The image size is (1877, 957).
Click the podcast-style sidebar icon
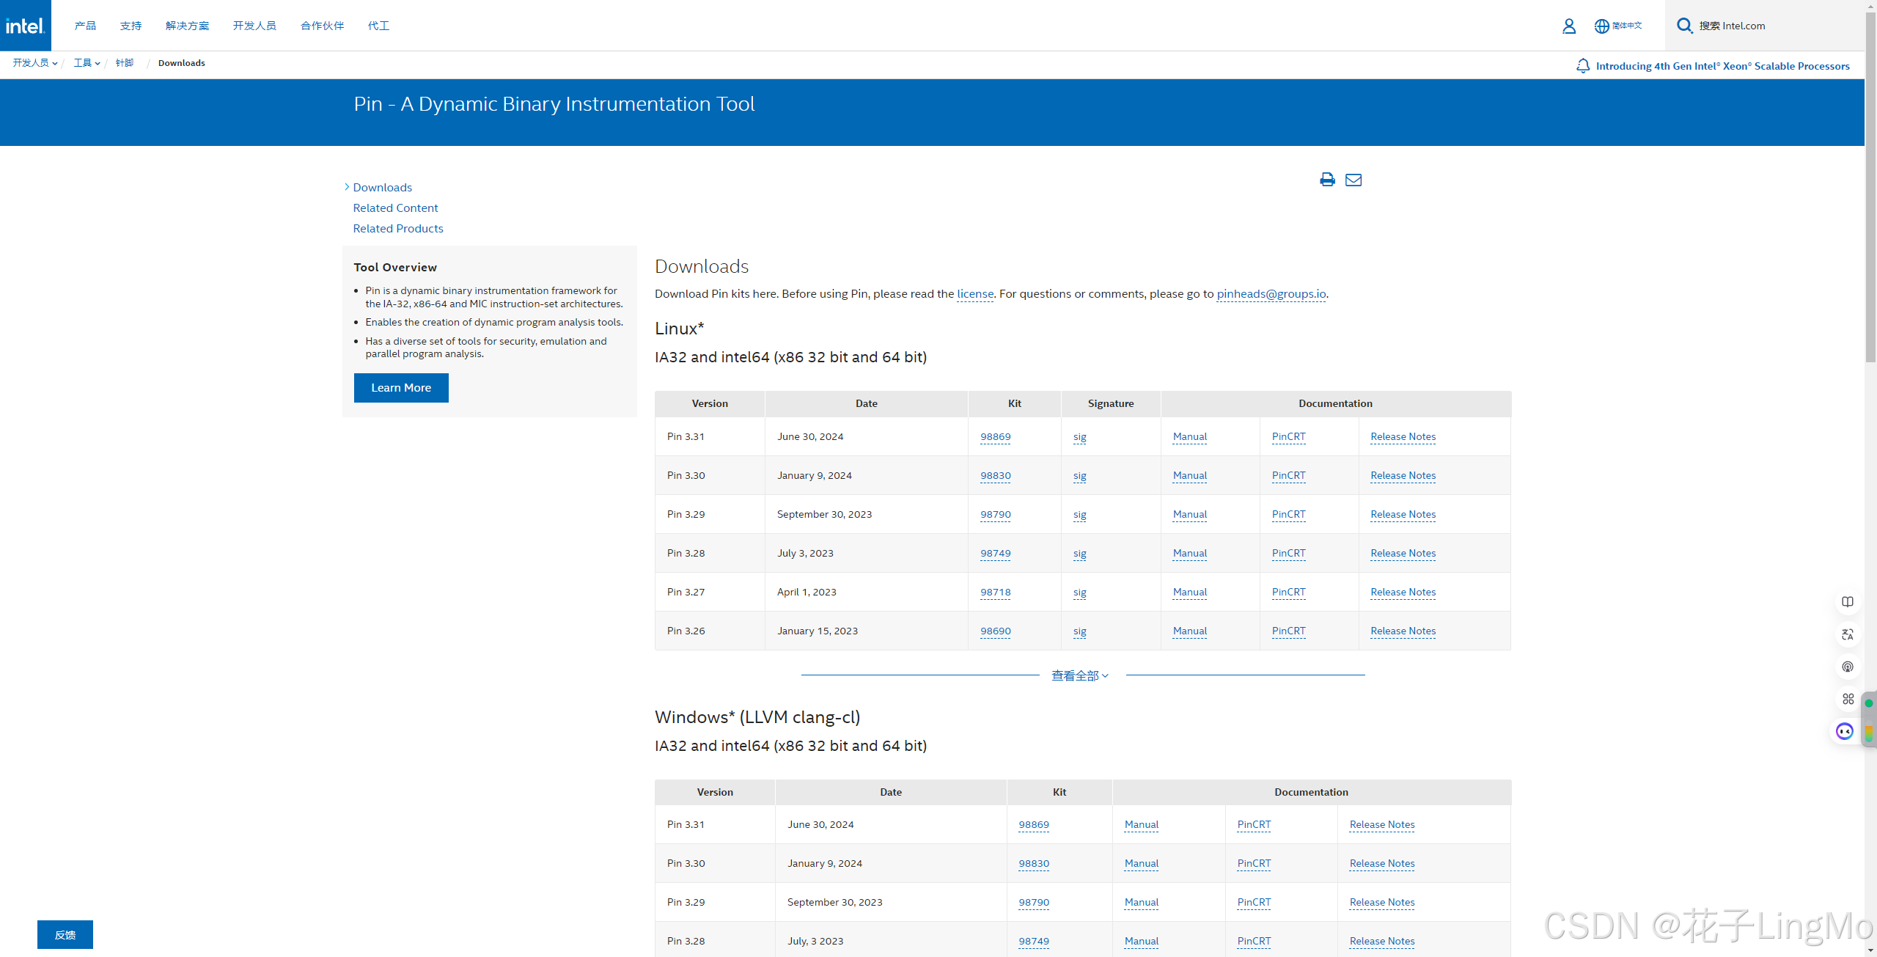click(x=1848, y=667)
